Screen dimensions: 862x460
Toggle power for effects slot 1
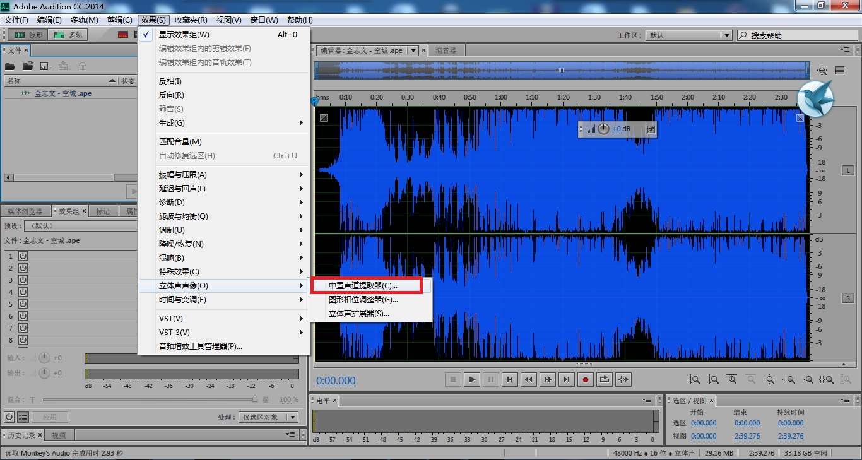point(23,256)
